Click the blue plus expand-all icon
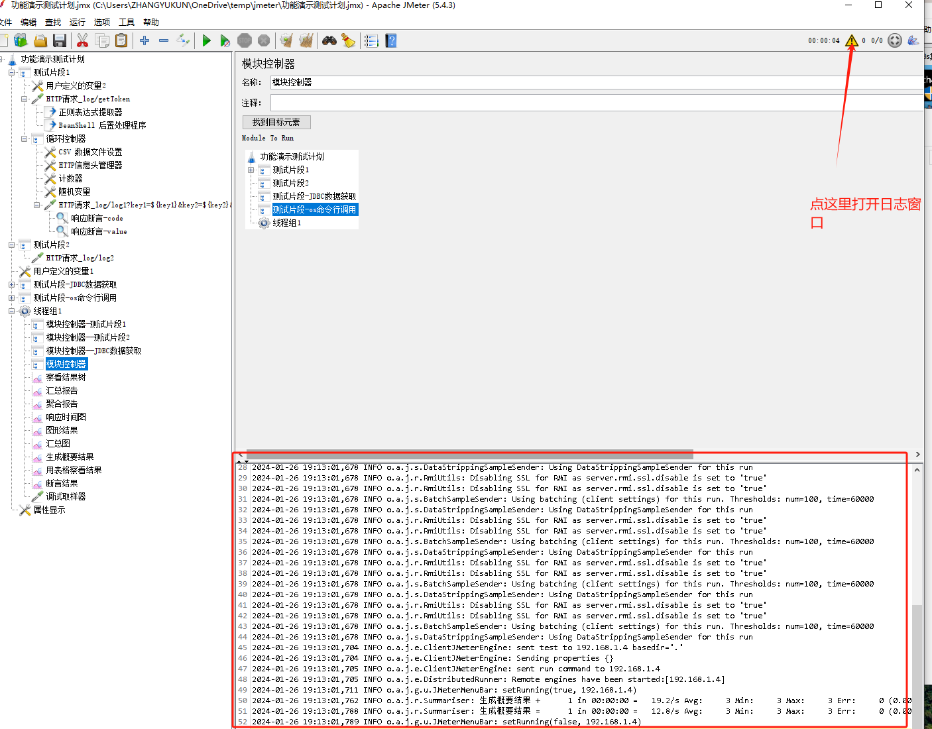This screenshot has width=932, height=729. (x=145, y=41)
